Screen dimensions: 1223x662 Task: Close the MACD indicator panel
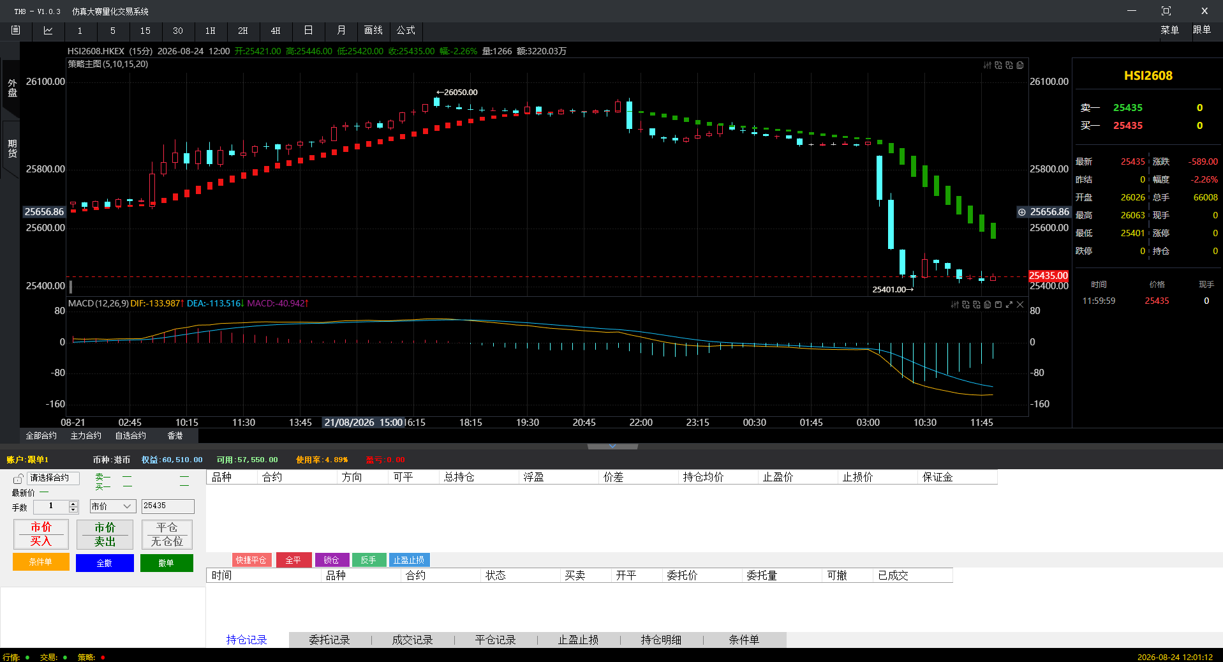click(1020, 305)
